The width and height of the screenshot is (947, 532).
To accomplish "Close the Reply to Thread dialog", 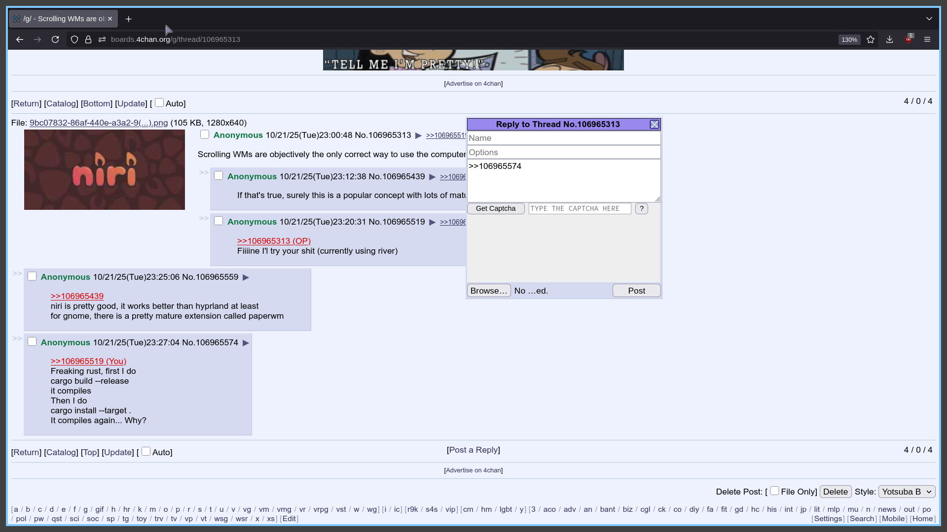I will [654, 125].
